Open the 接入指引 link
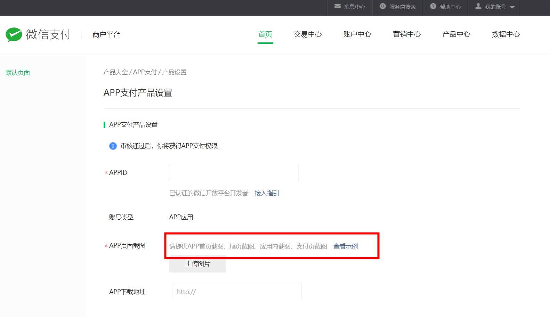The image size is (550, 317). coord(267,193)
